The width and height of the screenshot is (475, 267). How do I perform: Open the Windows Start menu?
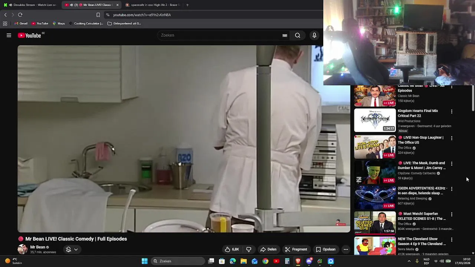point(144,261)
